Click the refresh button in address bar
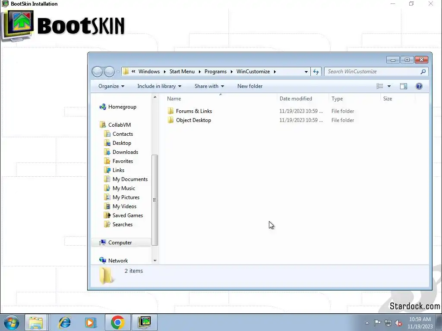This screenshot has width=442, height=331. 316,72
